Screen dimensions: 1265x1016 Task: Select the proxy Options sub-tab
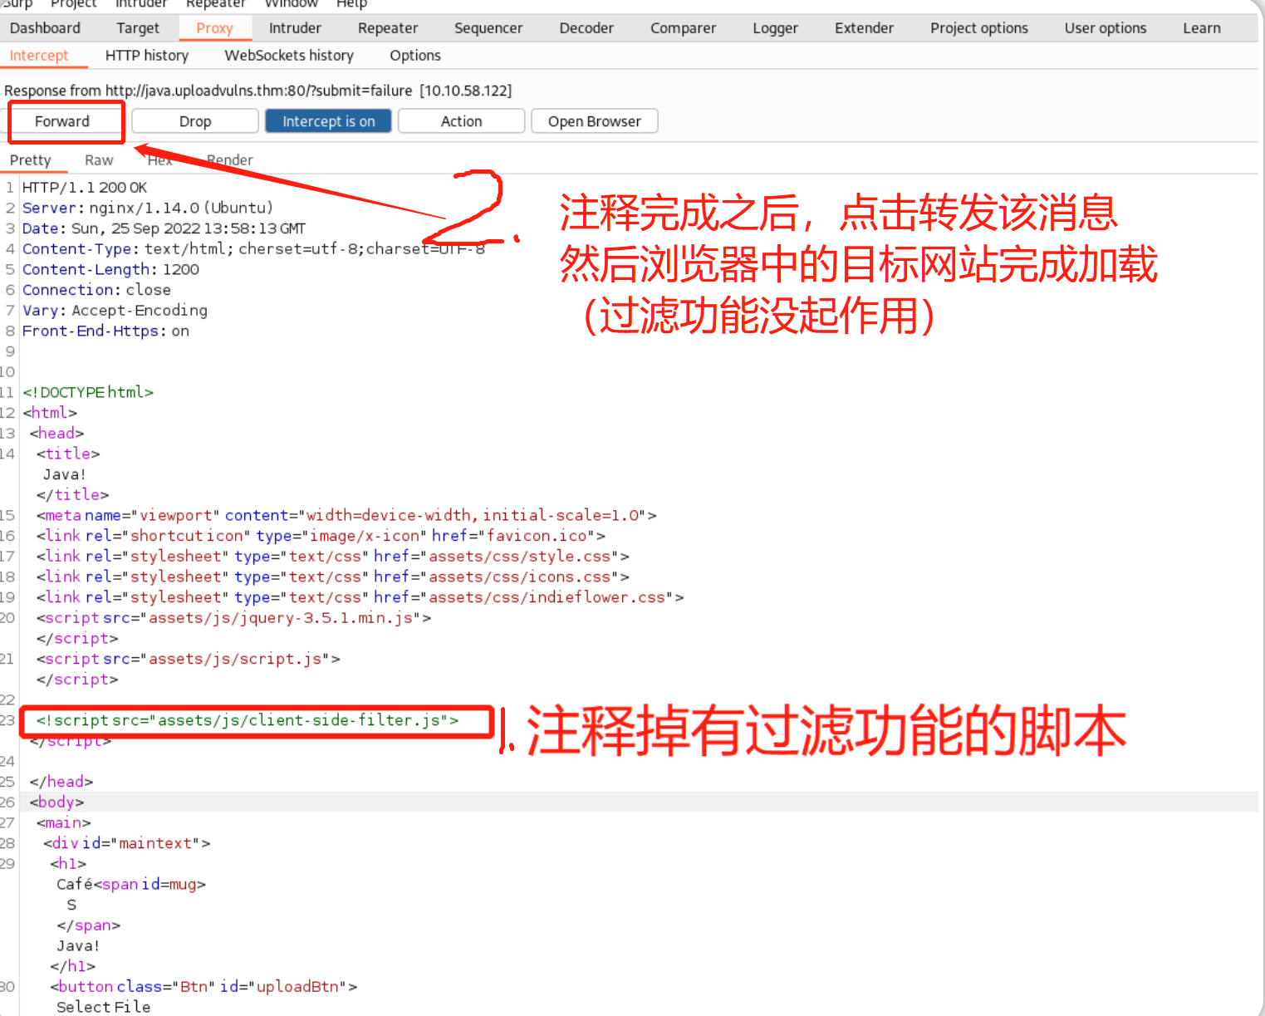[415, 56]
